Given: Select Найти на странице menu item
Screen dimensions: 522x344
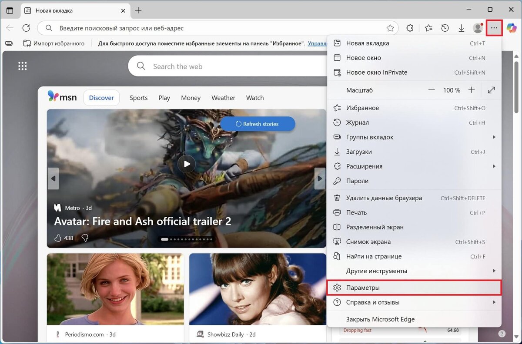Looking at the screenshot, I should pyautogui.click(x=414, y=256).
